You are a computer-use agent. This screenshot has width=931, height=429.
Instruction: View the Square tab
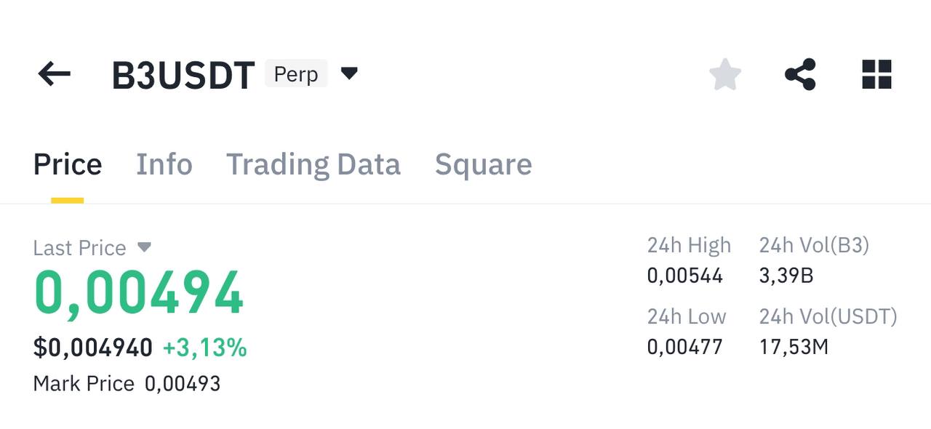[484, 164]
